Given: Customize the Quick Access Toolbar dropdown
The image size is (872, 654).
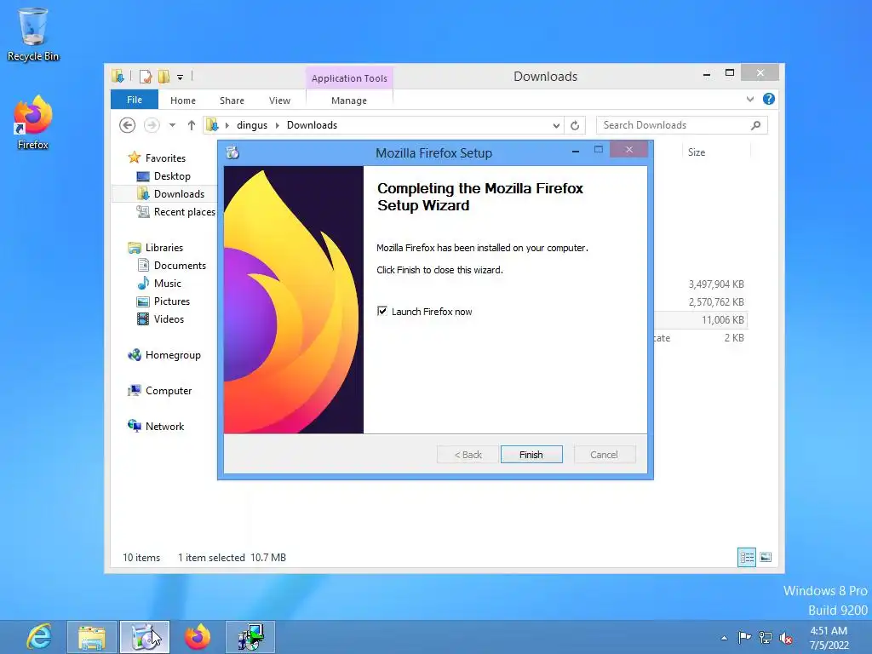Looking at the screenshot, I should pos(181,77).
